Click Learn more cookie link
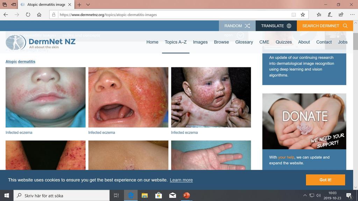The height and width of the screenshot is (201, 358). click(181, 180)
